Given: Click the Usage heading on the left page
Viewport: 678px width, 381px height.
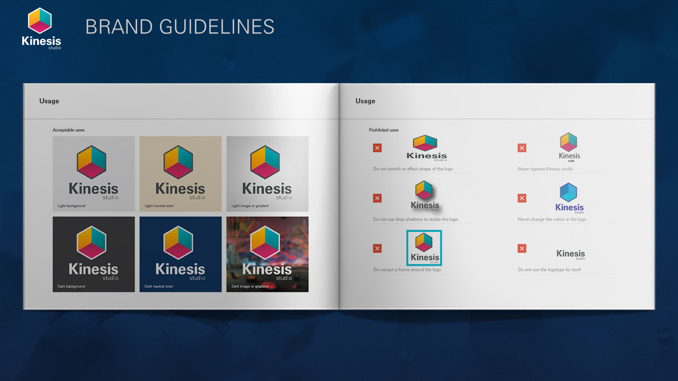Looking at the screenshot, I should 49,101.
